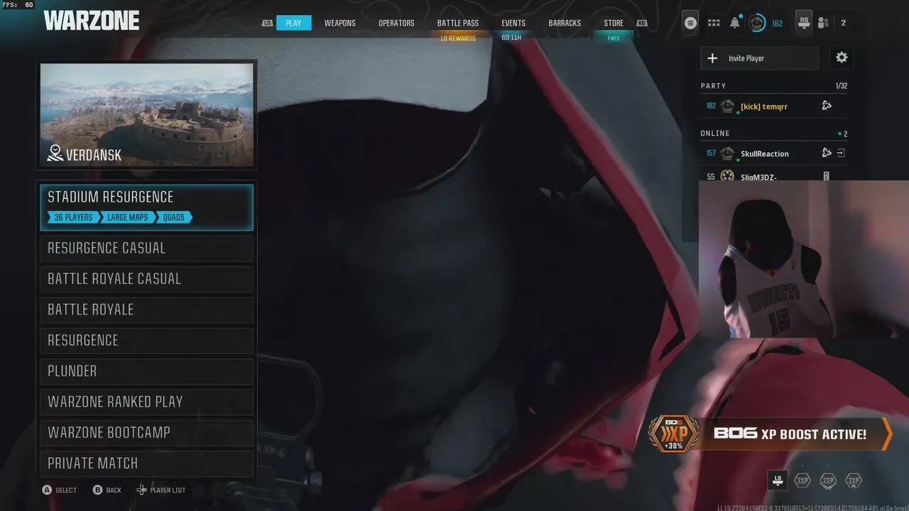The height and width of the screenshot is (511, 909).
Task: Click the first 2XP player token
Action: click(x=802, y=480)
